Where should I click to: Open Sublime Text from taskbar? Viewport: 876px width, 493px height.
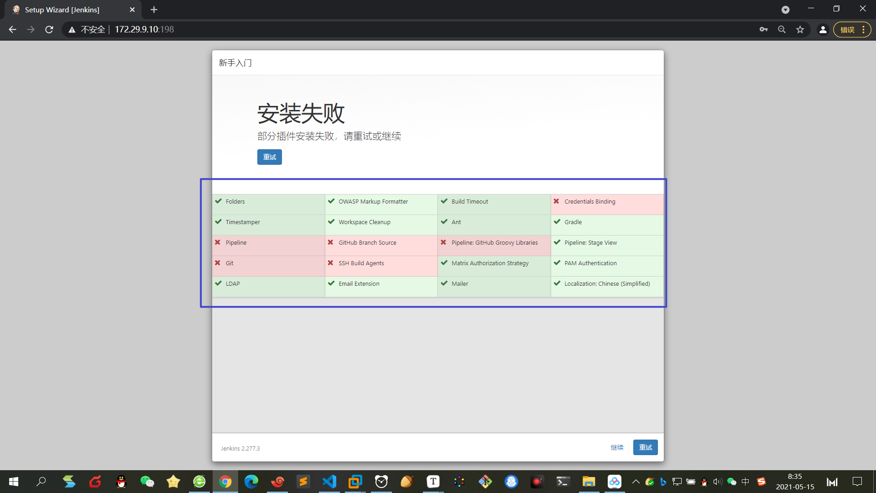point(303,482)
